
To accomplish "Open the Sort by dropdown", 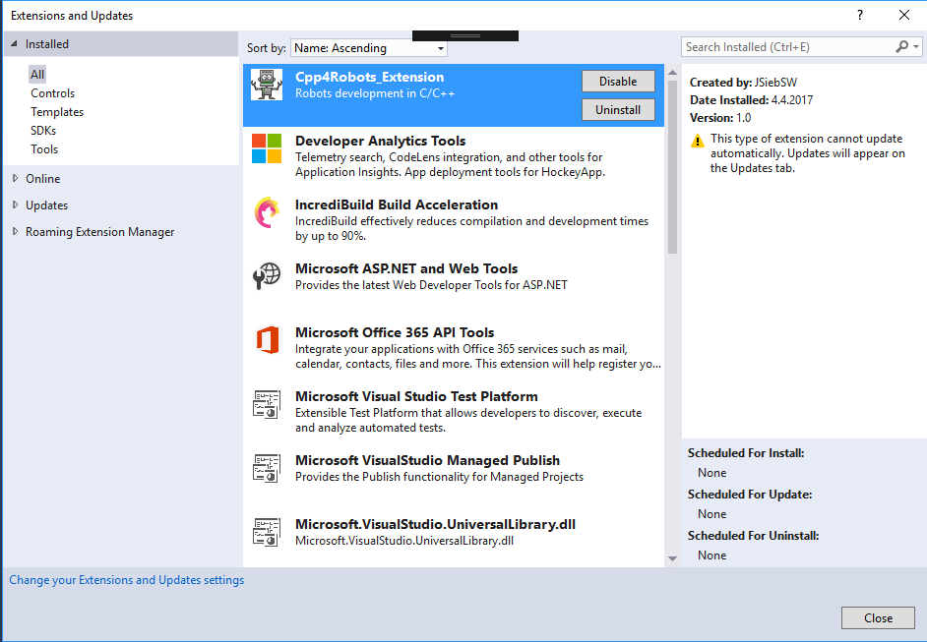I will [369, 48].
